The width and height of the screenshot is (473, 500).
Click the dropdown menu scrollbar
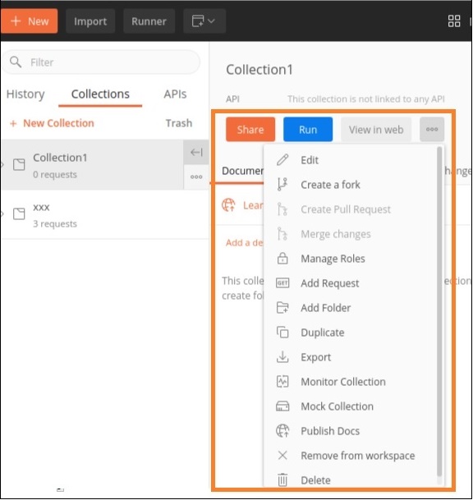[439, 311]
